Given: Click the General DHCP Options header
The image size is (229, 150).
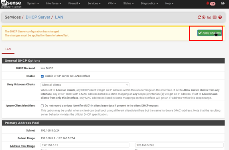Looking at the screenshot, I should coord(113,61).
